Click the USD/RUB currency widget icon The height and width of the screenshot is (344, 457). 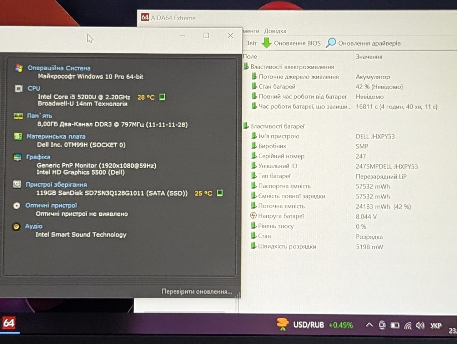click(x=282, y=324)
